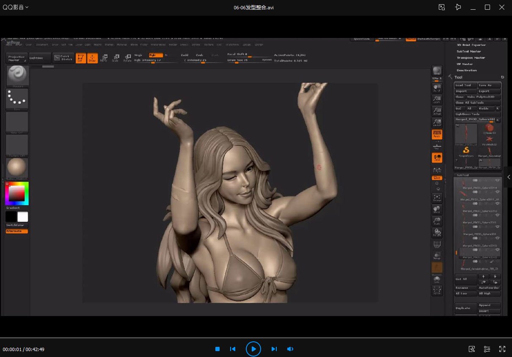Image resolution: width=512 pixels, height=357 pixels.
Task: Turn on Transp transparency icon
Action: pyautogui.click(x=437, y=254)
